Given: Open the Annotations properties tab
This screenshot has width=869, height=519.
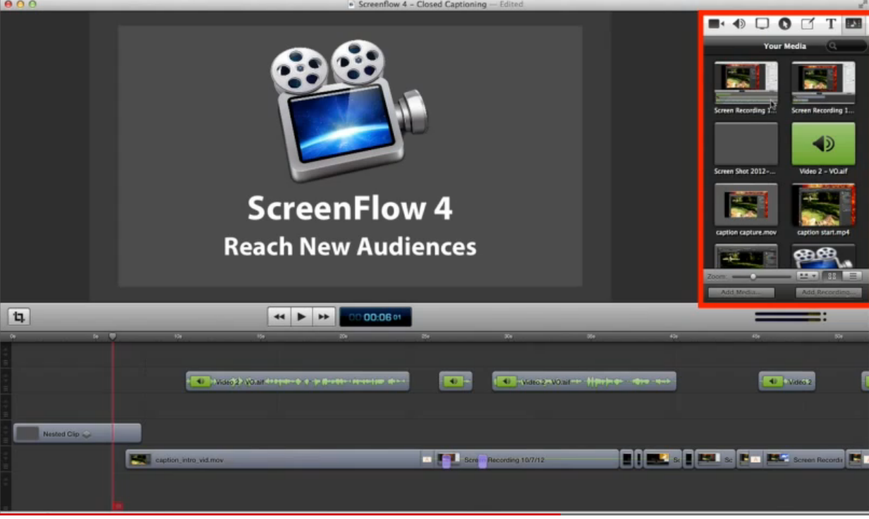Looking at the screenshot, I should pos(808,24).
